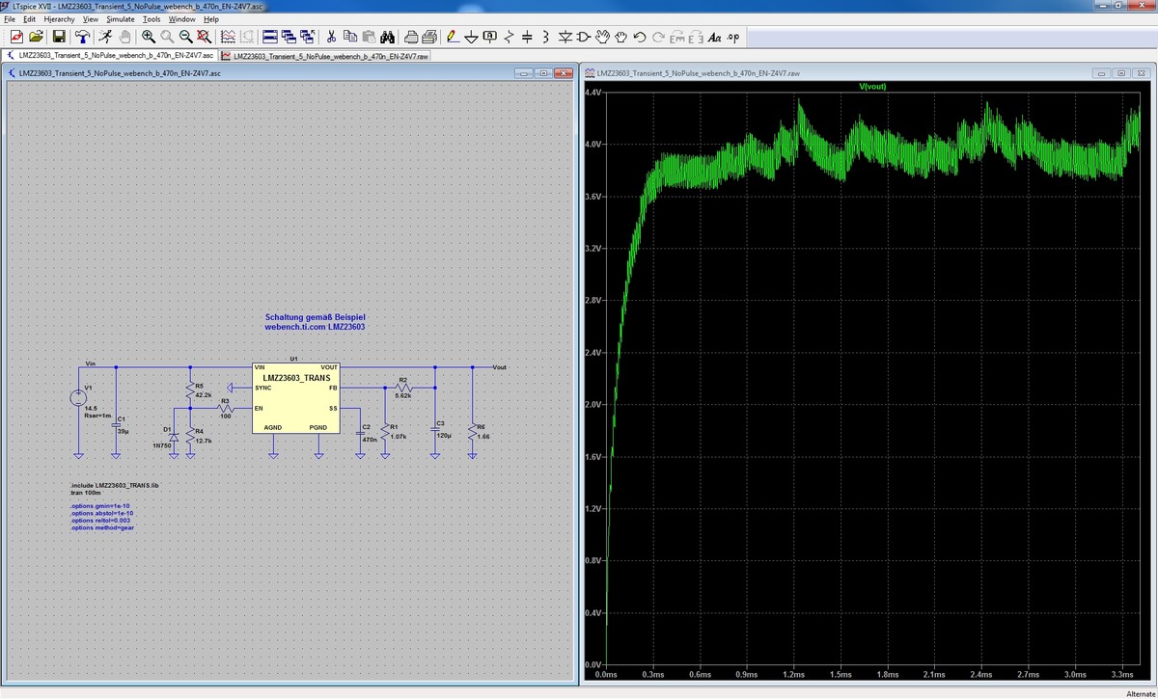The width and height of the screenshot is (1158, 699).
Task: Click the Print icon
Action: click(412, 37)
